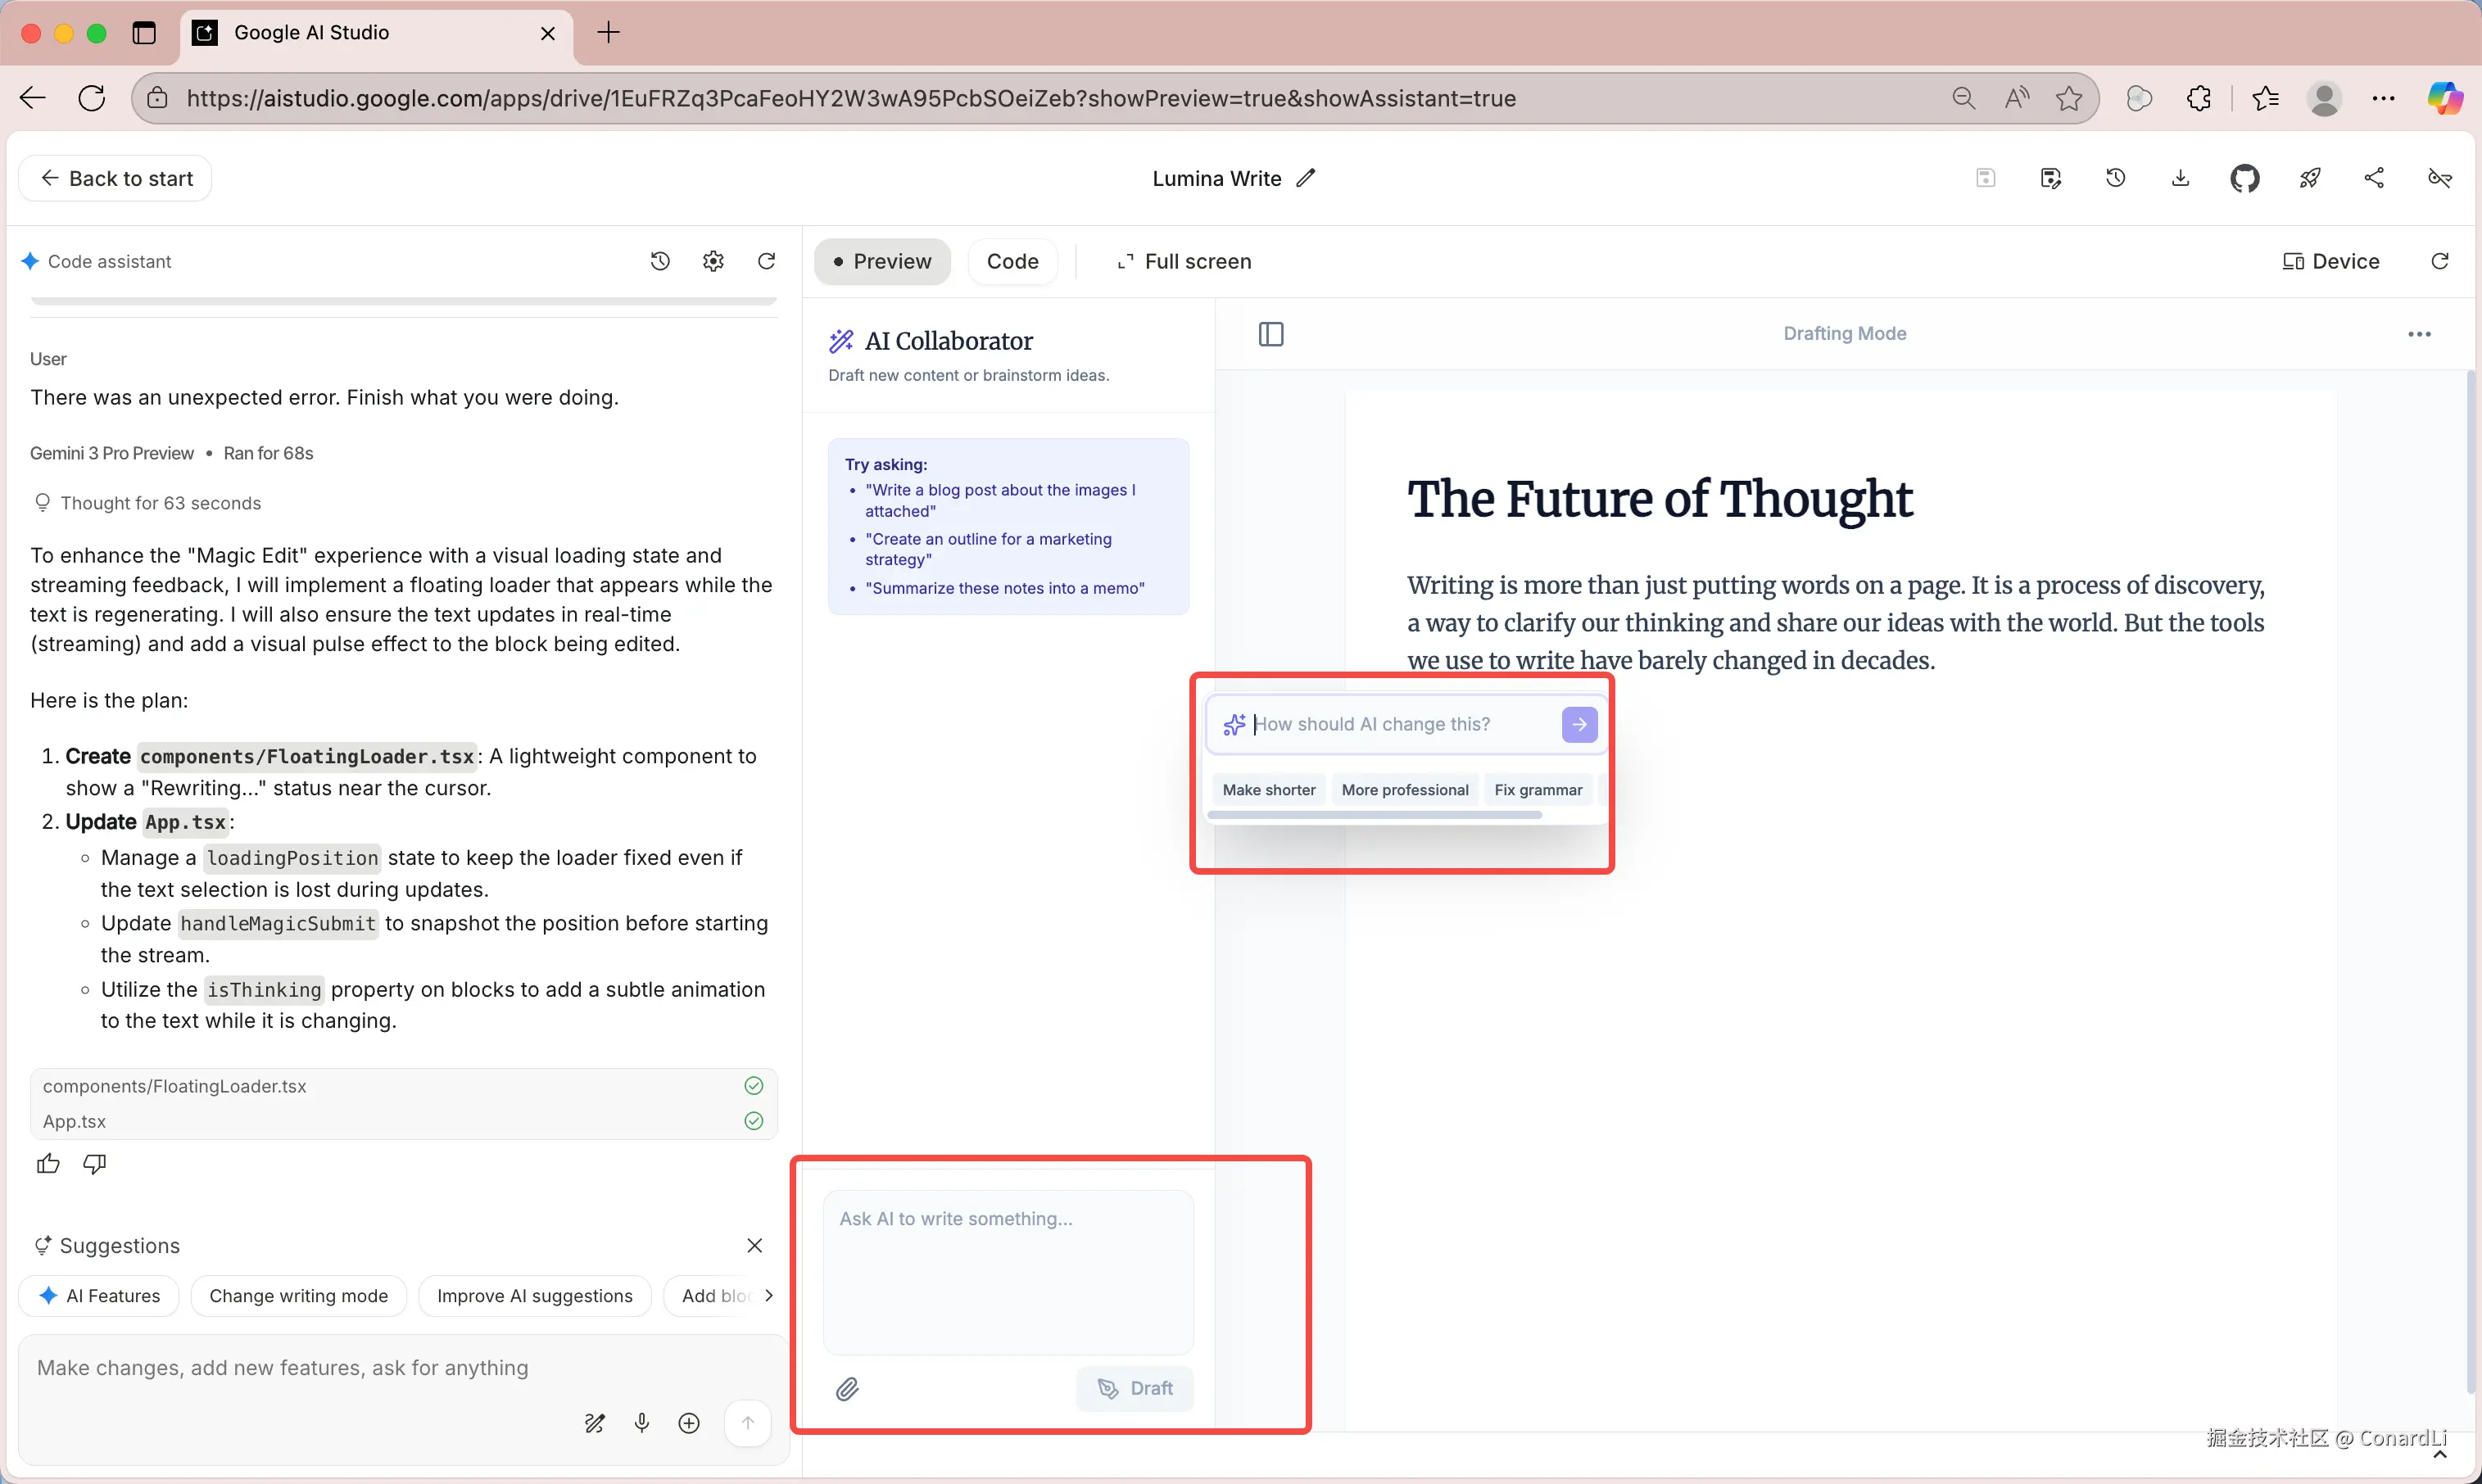Viewport: 2482px width, 1484px height.
Task: Click the paperclip attach icon
Action: (847, 1388)
